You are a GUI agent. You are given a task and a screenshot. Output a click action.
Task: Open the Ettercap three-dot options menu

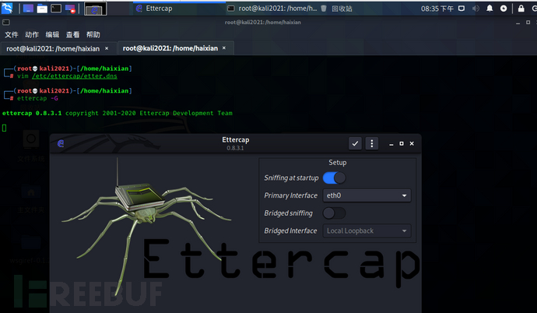(x=372, y=143)
